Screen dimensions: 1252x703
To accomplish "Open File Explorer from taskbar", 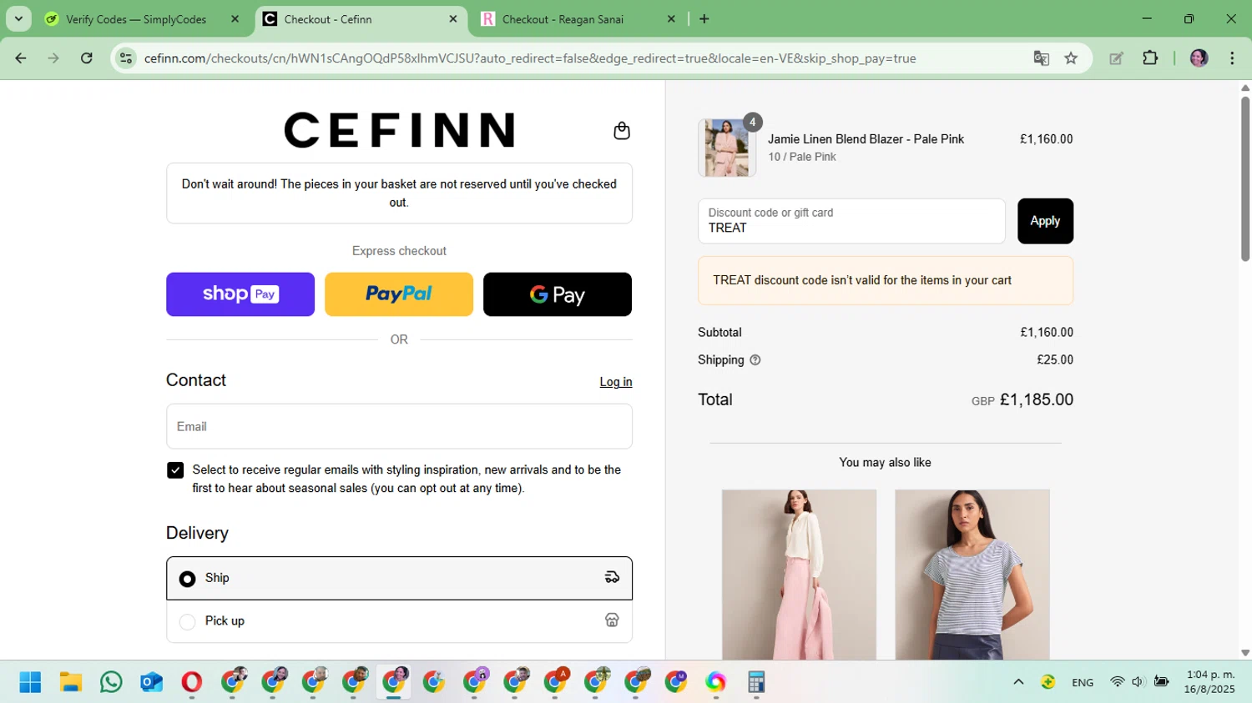I will click(71, 682).
